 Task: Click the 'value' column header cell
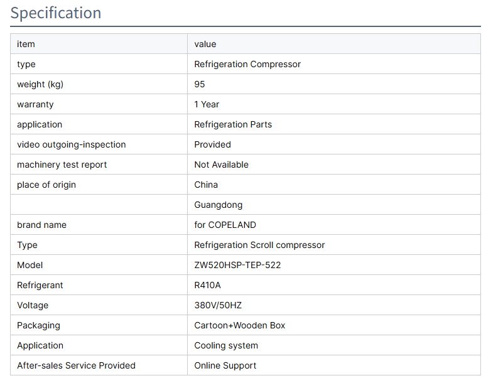coord(205,44)
